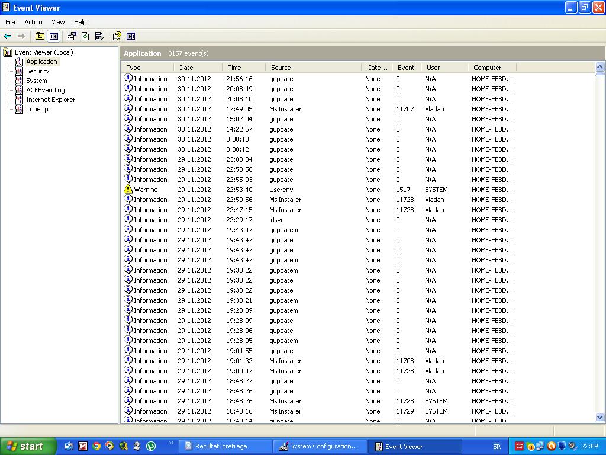Select the Warning event from Userenv
Screen dimensions: 606x455
click(x=319, y=190)
